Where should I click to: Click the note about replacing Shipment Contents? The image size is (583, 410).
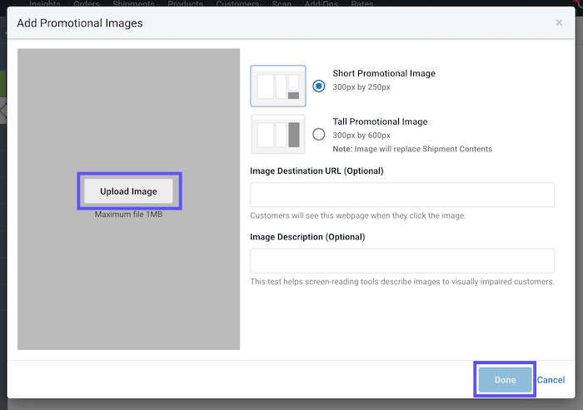412,149
